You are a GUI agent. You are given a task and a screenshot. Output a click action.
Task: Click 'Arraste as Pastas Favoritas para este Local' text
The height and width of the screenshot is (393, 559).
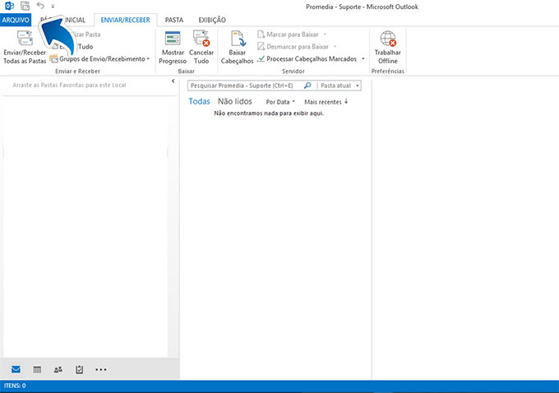point(69,86)
